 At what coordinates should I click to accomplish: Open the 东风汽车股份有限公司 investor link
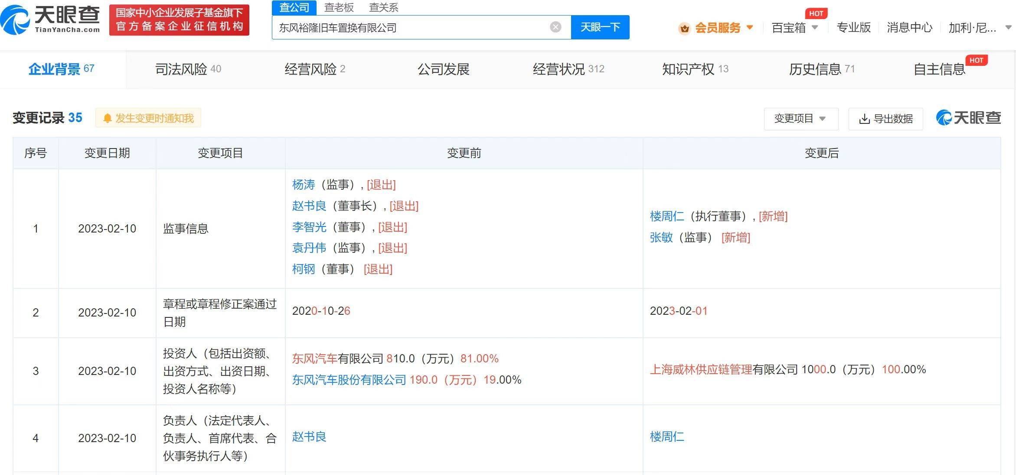click(349, 380)
